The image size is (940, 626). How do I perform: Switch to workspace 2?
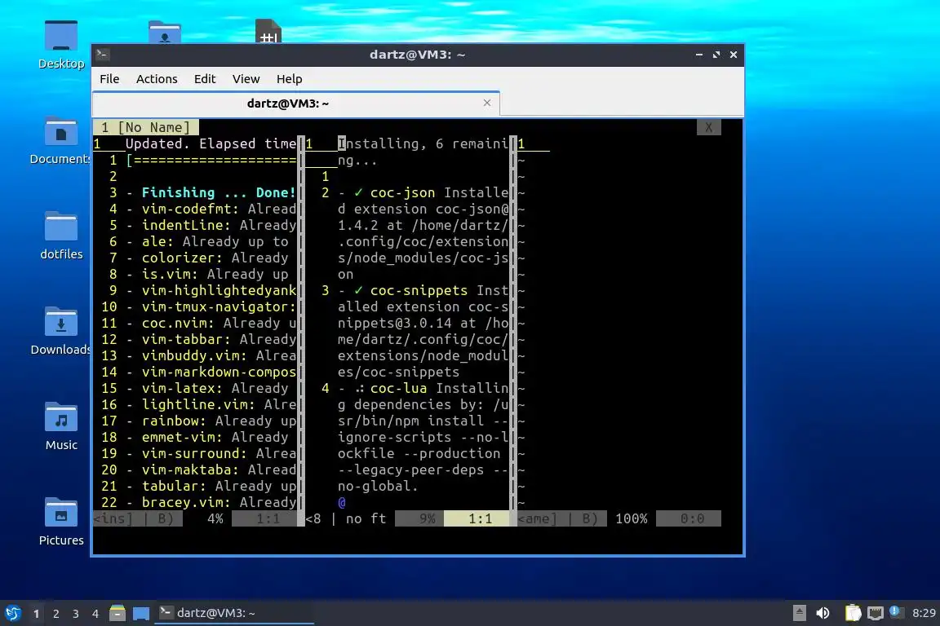point(55,614)
